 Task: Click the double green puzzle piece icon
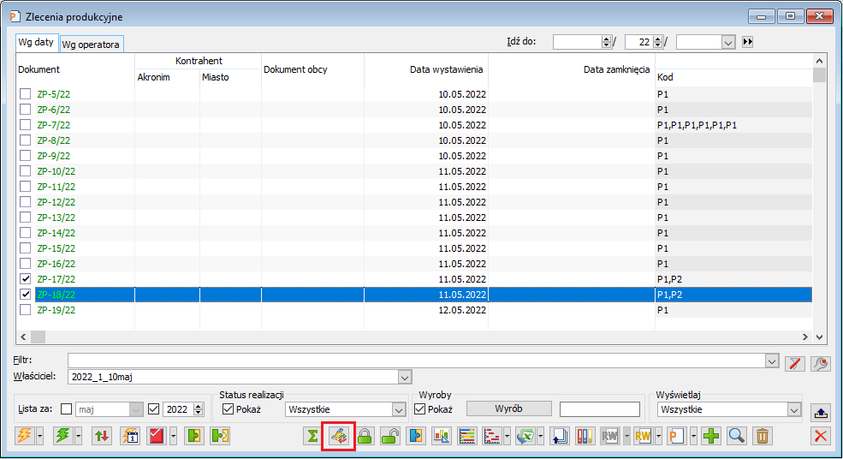click(x=221, y=435)
